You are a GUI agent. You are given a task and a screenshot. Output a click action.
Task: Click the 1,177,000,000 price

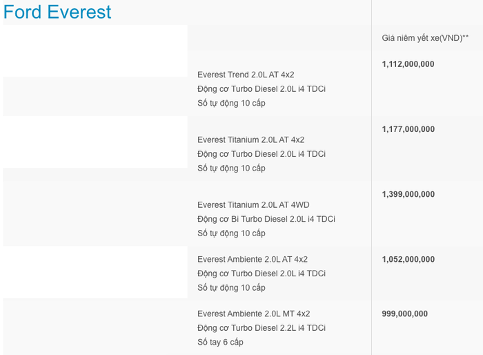tap(408, 129)
